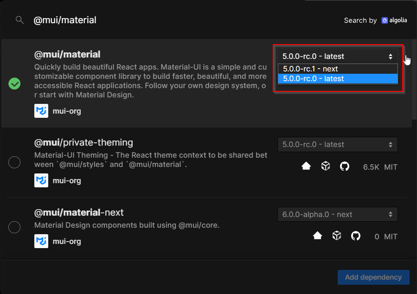
Task: Open @mui/material-next version dropdown
Action: [338, 214]
